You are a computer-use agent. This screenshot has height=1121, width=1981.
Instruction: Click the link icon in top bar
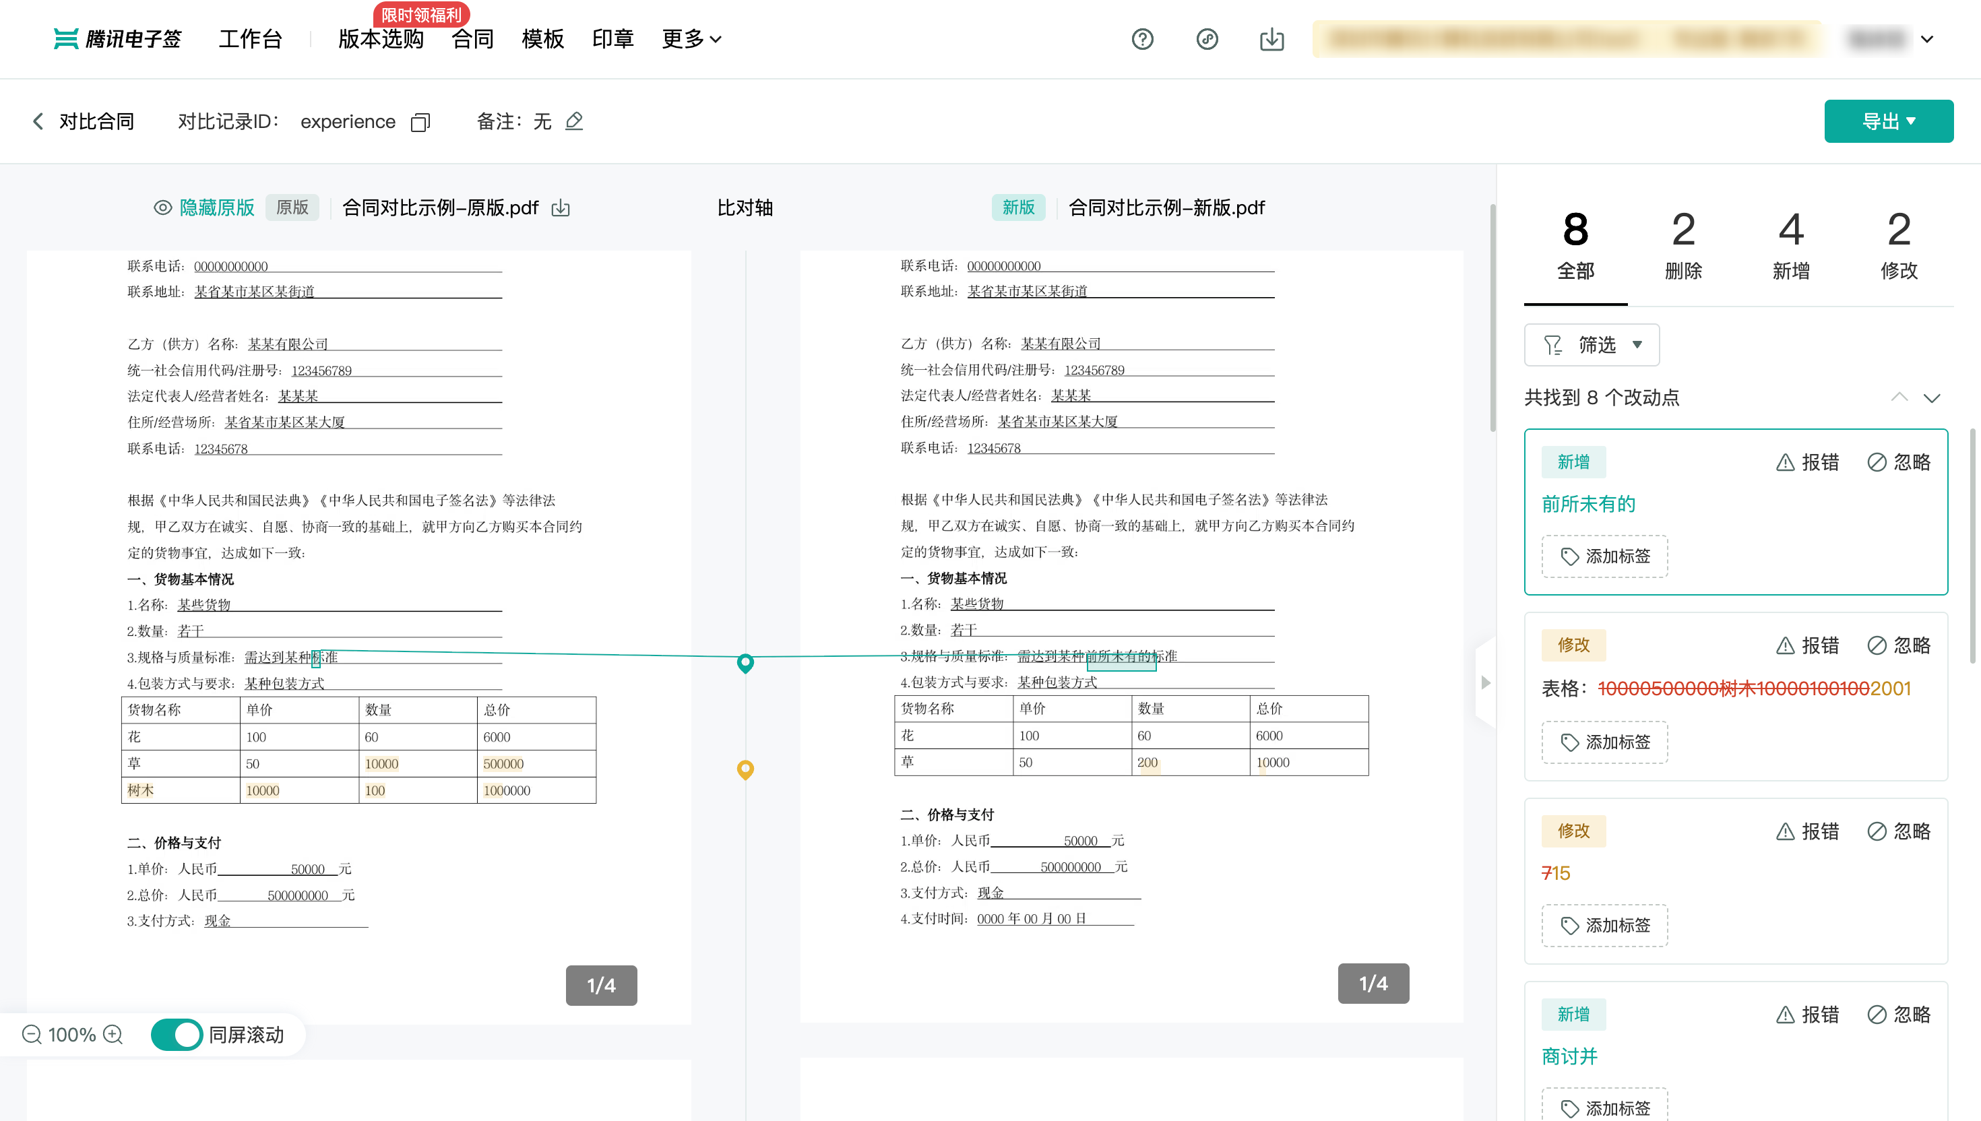click(1207, 38)
